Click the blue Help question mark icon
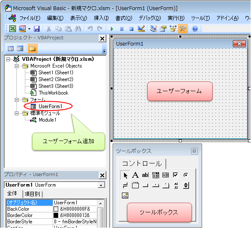The image size is (251, 228). 195,29
